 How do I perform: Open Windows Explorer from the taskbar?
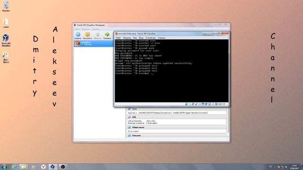pos(24,167)
